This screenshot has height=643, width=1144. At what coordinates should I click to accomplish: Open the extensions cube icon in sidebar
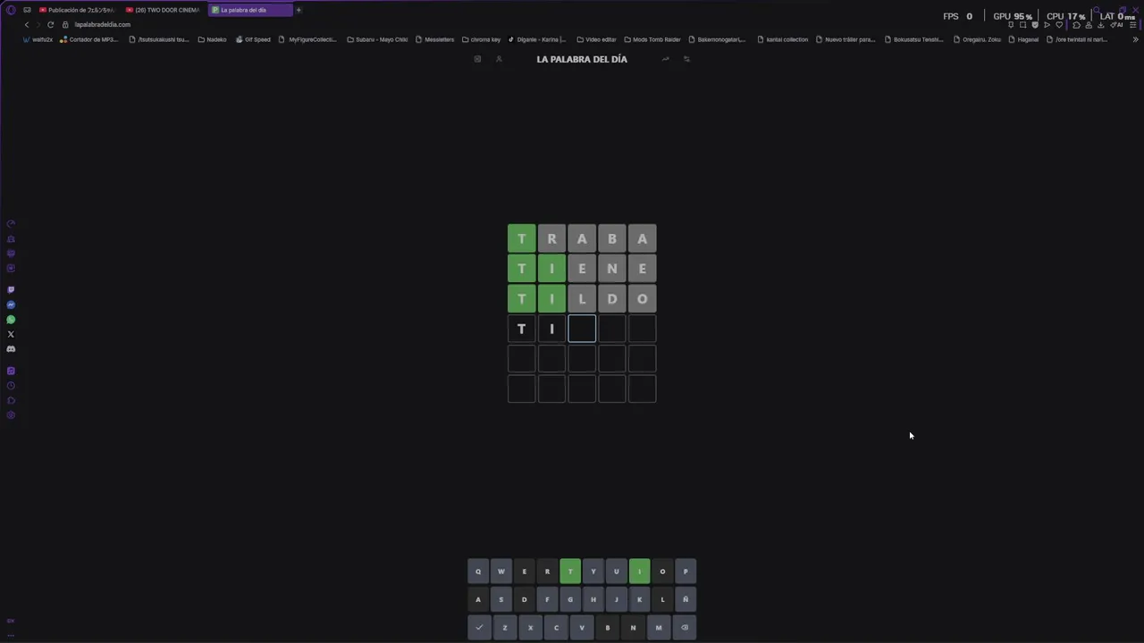[11, 400]
